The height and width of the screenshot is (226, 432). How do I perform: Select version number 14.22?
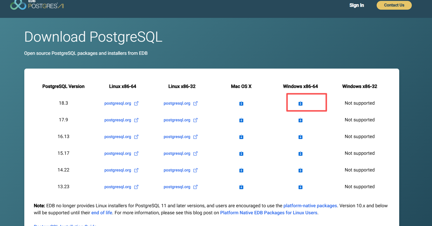pyautogui.click(x=63, y=170)
